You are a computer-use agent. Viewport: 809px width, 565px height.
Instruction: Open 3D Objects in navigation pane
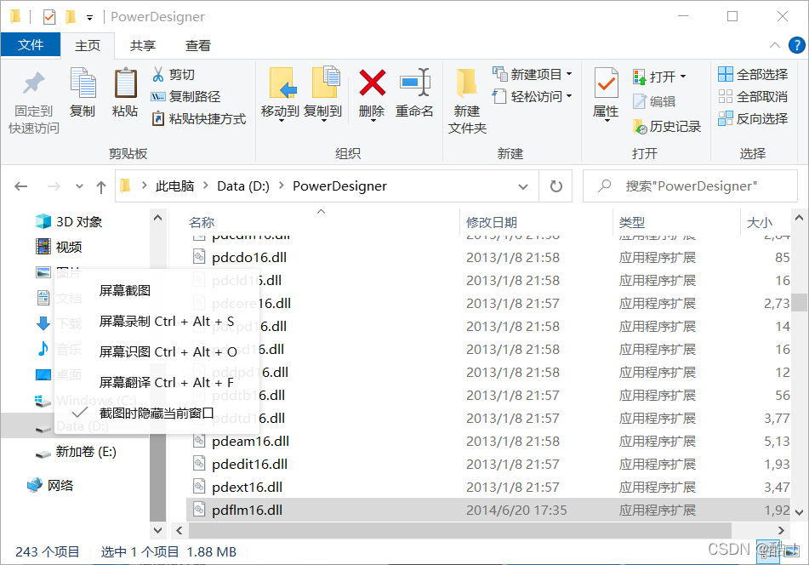click(x=69, y=222)
